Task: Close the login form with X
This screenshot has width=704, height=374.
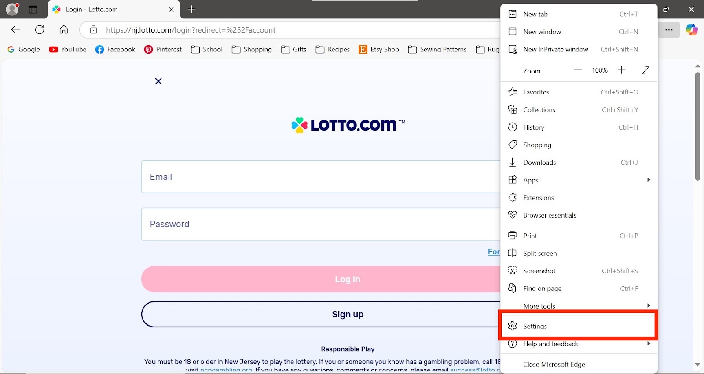Action: pyautogui.click(x=158, y=81)
